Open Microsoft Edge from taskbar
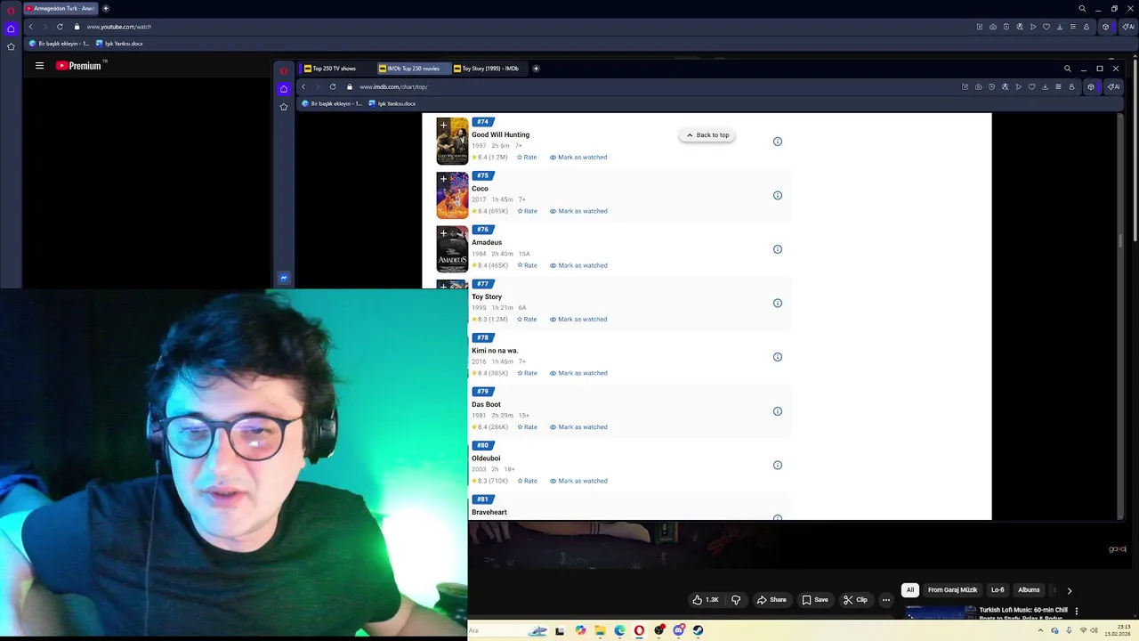The image size is (1139, 641). (619, 630)
